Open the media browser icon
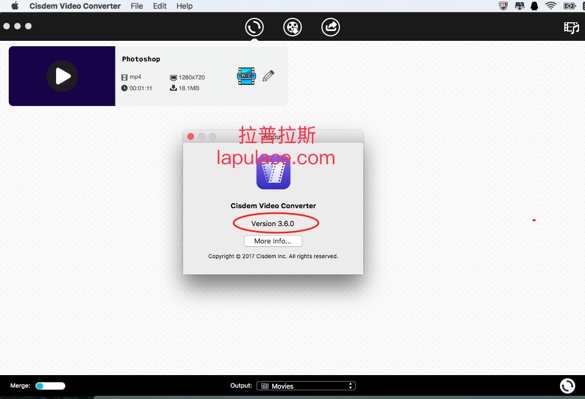 [x=571, y=28]
